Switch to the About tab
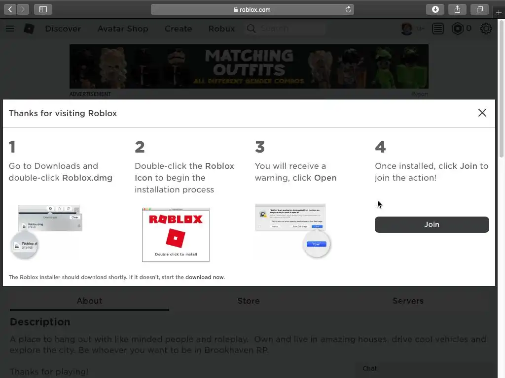Screen dimensions: 505x378 [89, 301]
